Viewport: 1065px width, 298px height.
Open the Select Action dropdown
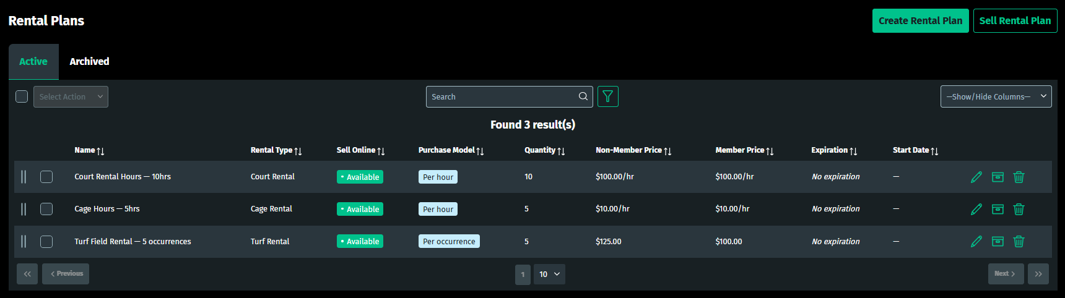pyautogui.click(x=71, y=96)
